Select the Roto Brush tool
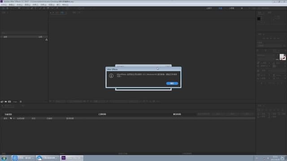The height and width of the screenshot is (161, 287). (52, 8)
